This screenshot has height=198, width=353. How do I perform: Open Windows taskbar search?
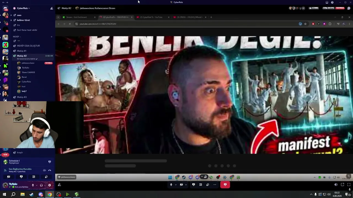[13, 194]
